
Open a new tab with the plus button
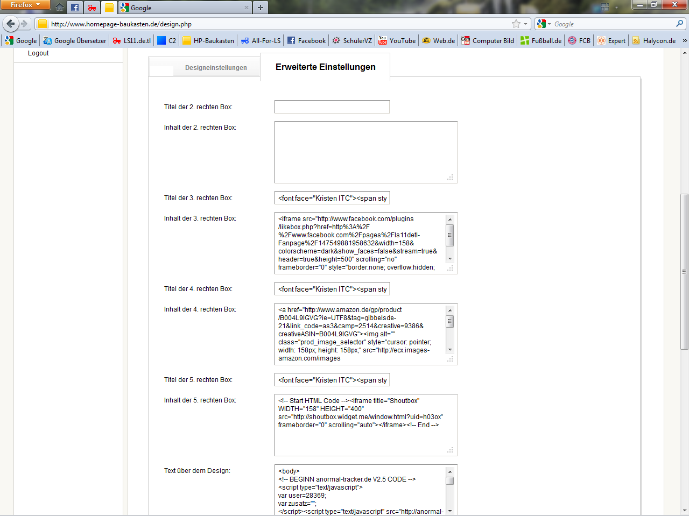tap(261, 8)
